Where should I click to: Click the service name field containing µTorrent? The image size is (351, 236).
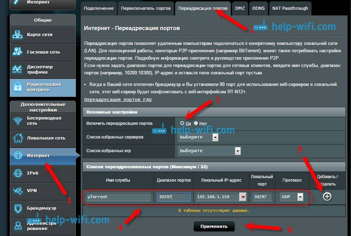click(118, 197)
